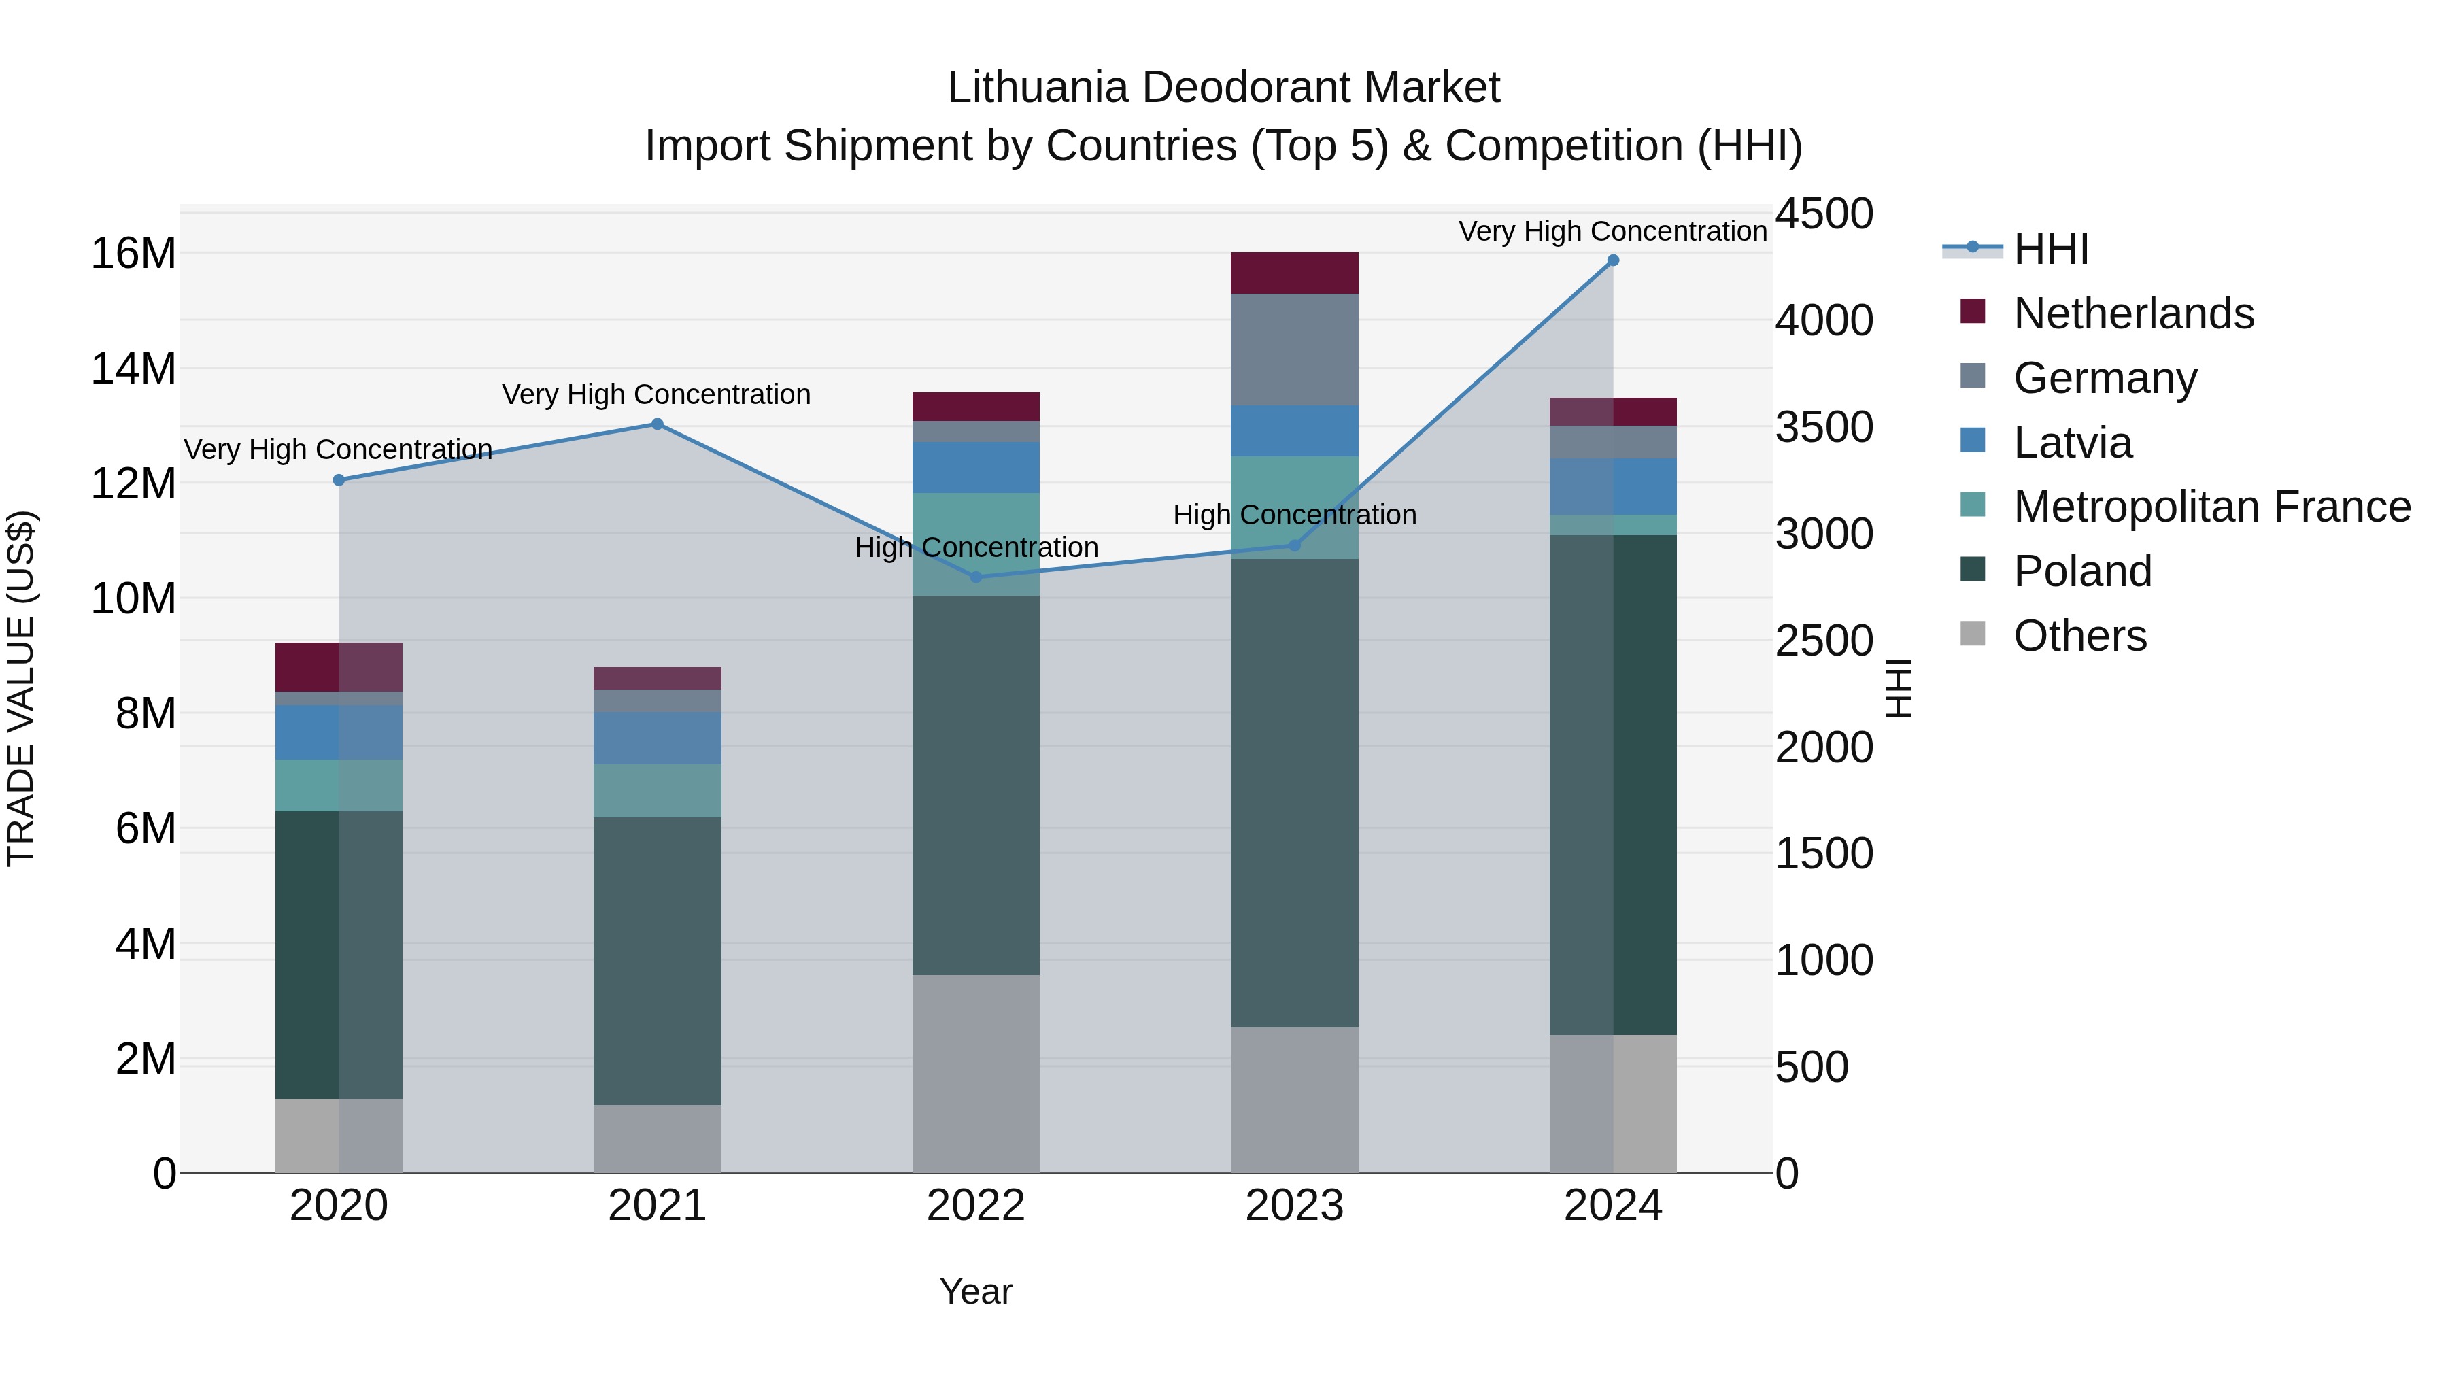2448x1377 pixels.
Task: Click the Others segment of the 2022 bar
Action: pos(976,1074)
